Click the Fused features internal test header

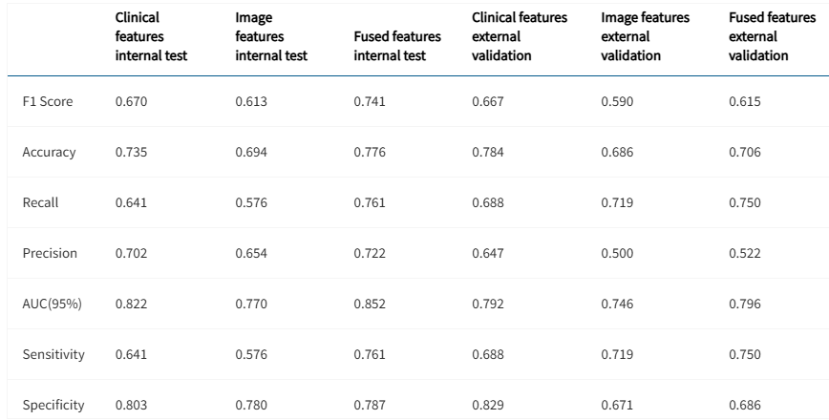tap(397, 46)
